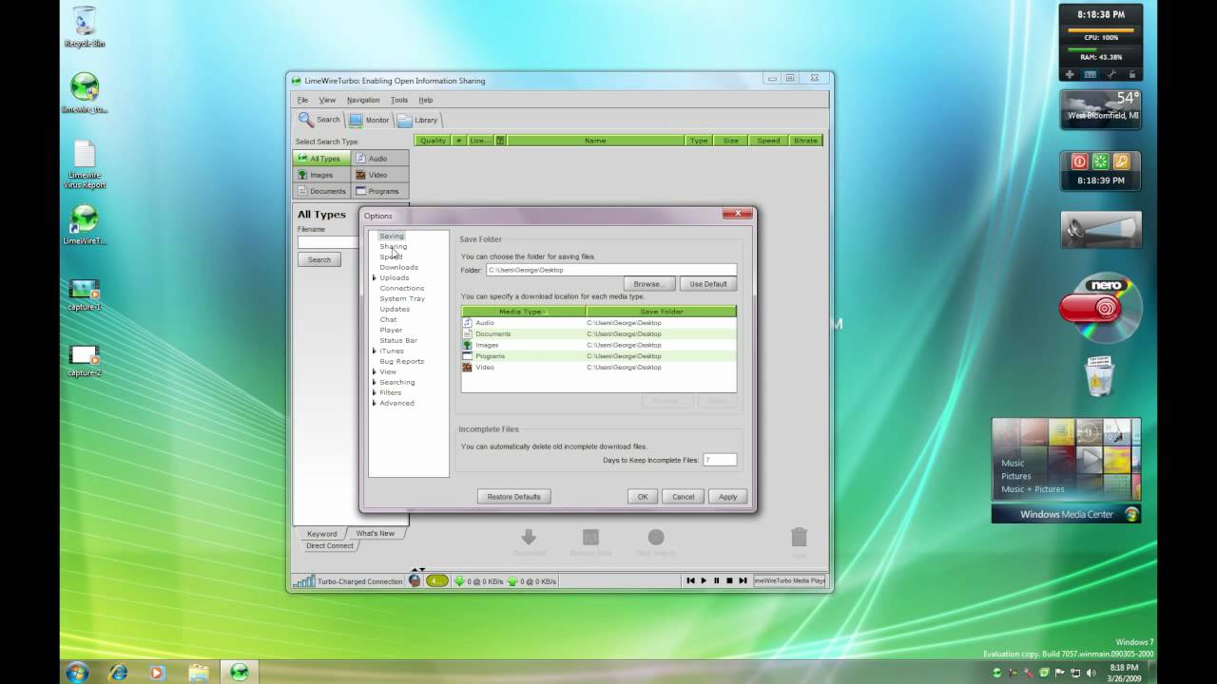The image size is (1217, 684).
Task: Click the Nero disc gadget
Action: [1100, 309]
